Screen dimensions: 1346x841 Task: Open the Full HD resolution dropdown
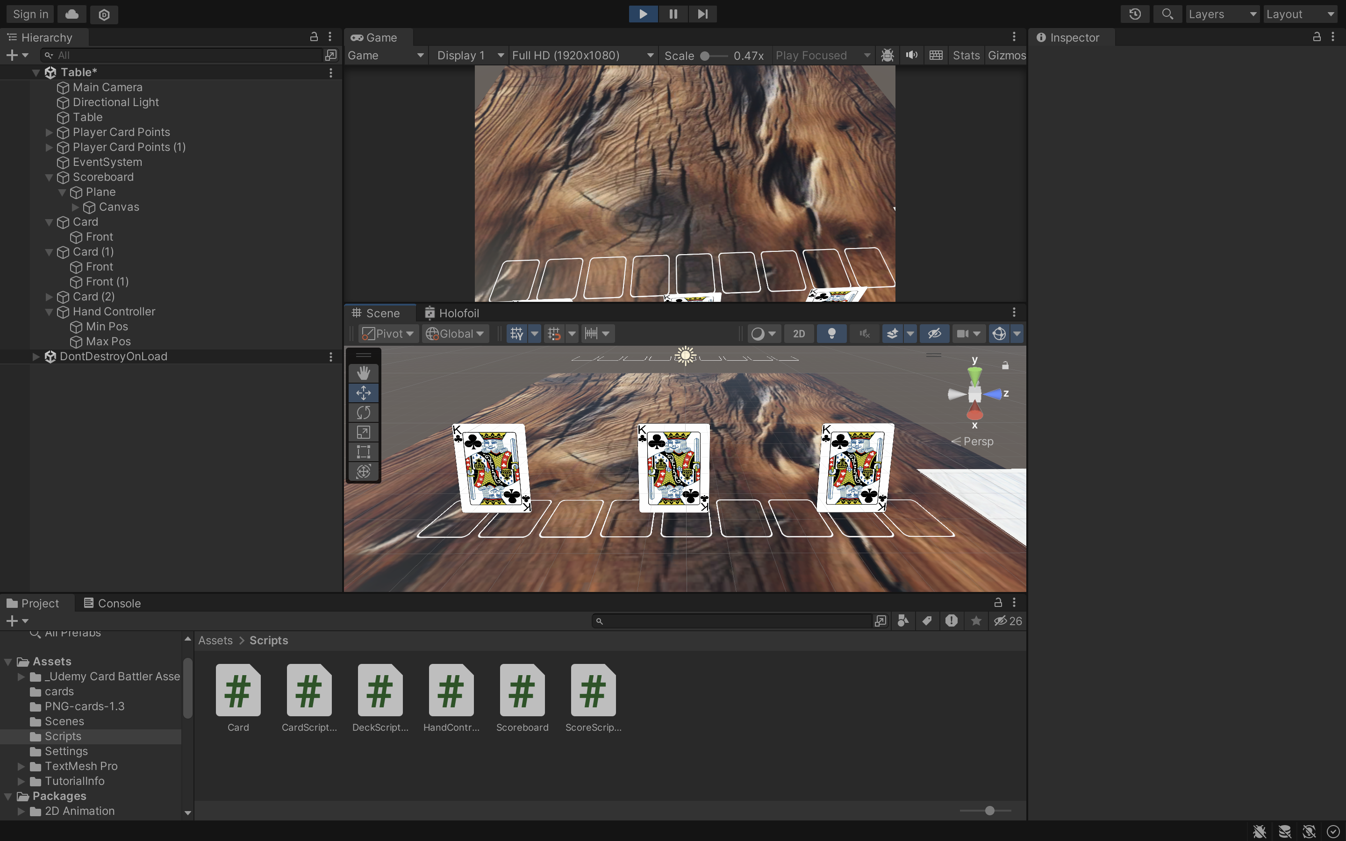click(582, 55)
